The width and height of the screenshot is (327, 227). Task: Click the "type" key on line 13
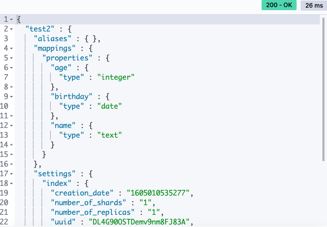pos(71,135)
